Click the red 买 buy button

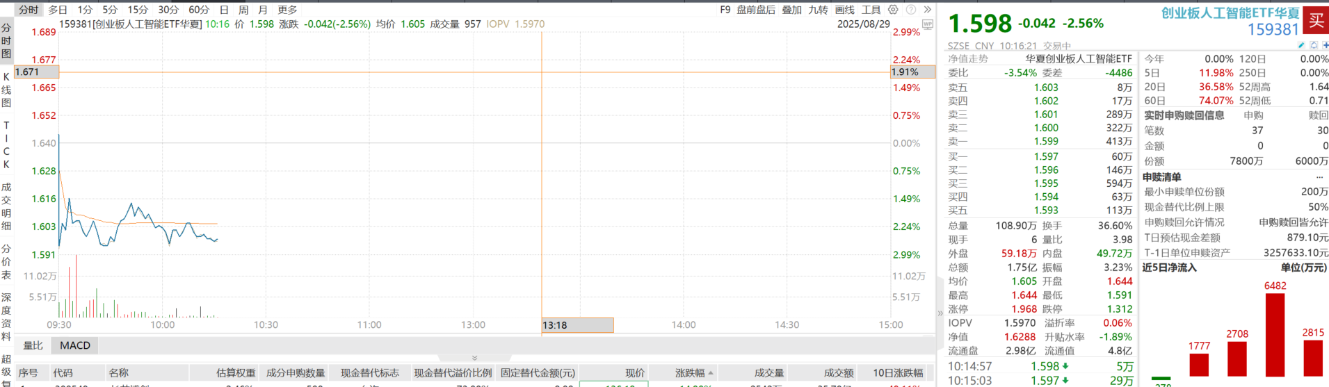(1316, 20)
